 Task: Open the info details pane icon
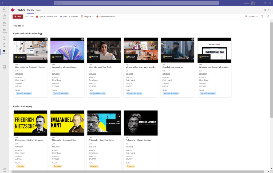coord(268,17)
